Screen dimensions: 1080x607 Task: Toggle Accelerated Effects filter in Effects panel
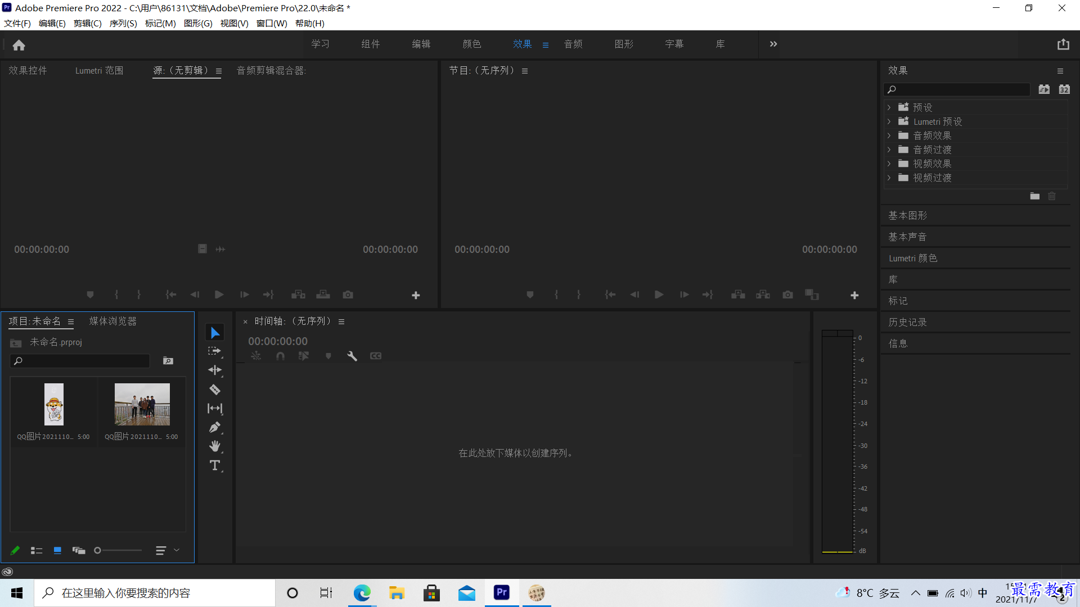coord(1044,89)
